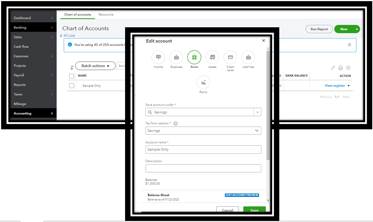This screenshot has width=373, height=222.
Task: Check the Sample Only row checkbox
Action: click(72, 86)
